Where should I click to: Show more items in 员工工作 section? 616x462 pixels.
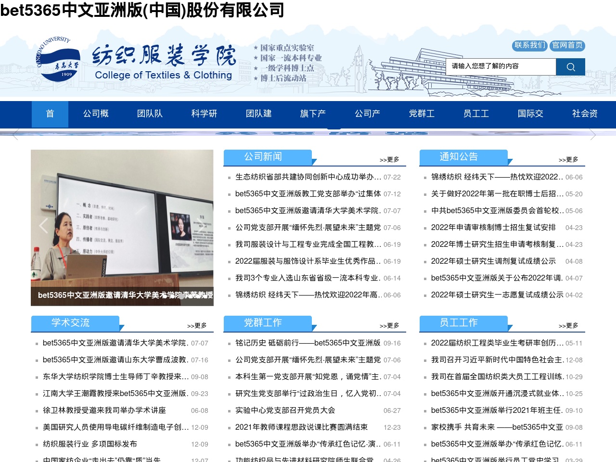coord(568,326)
